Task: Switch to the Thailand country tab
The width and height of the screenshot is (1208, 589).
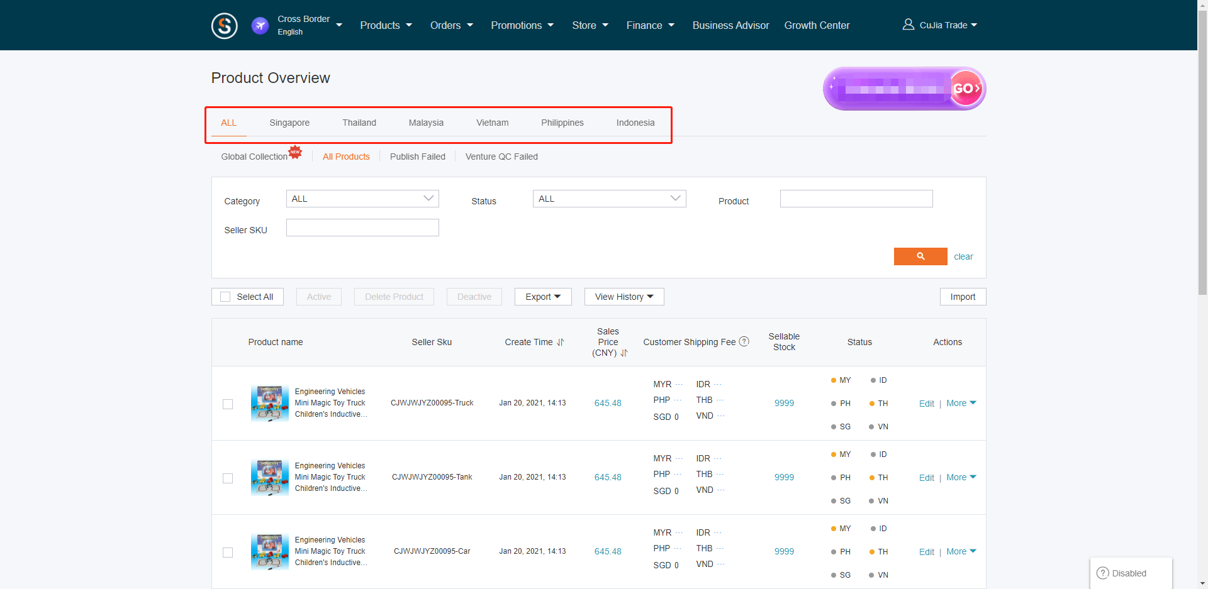Action: click(x=359, y=123)
